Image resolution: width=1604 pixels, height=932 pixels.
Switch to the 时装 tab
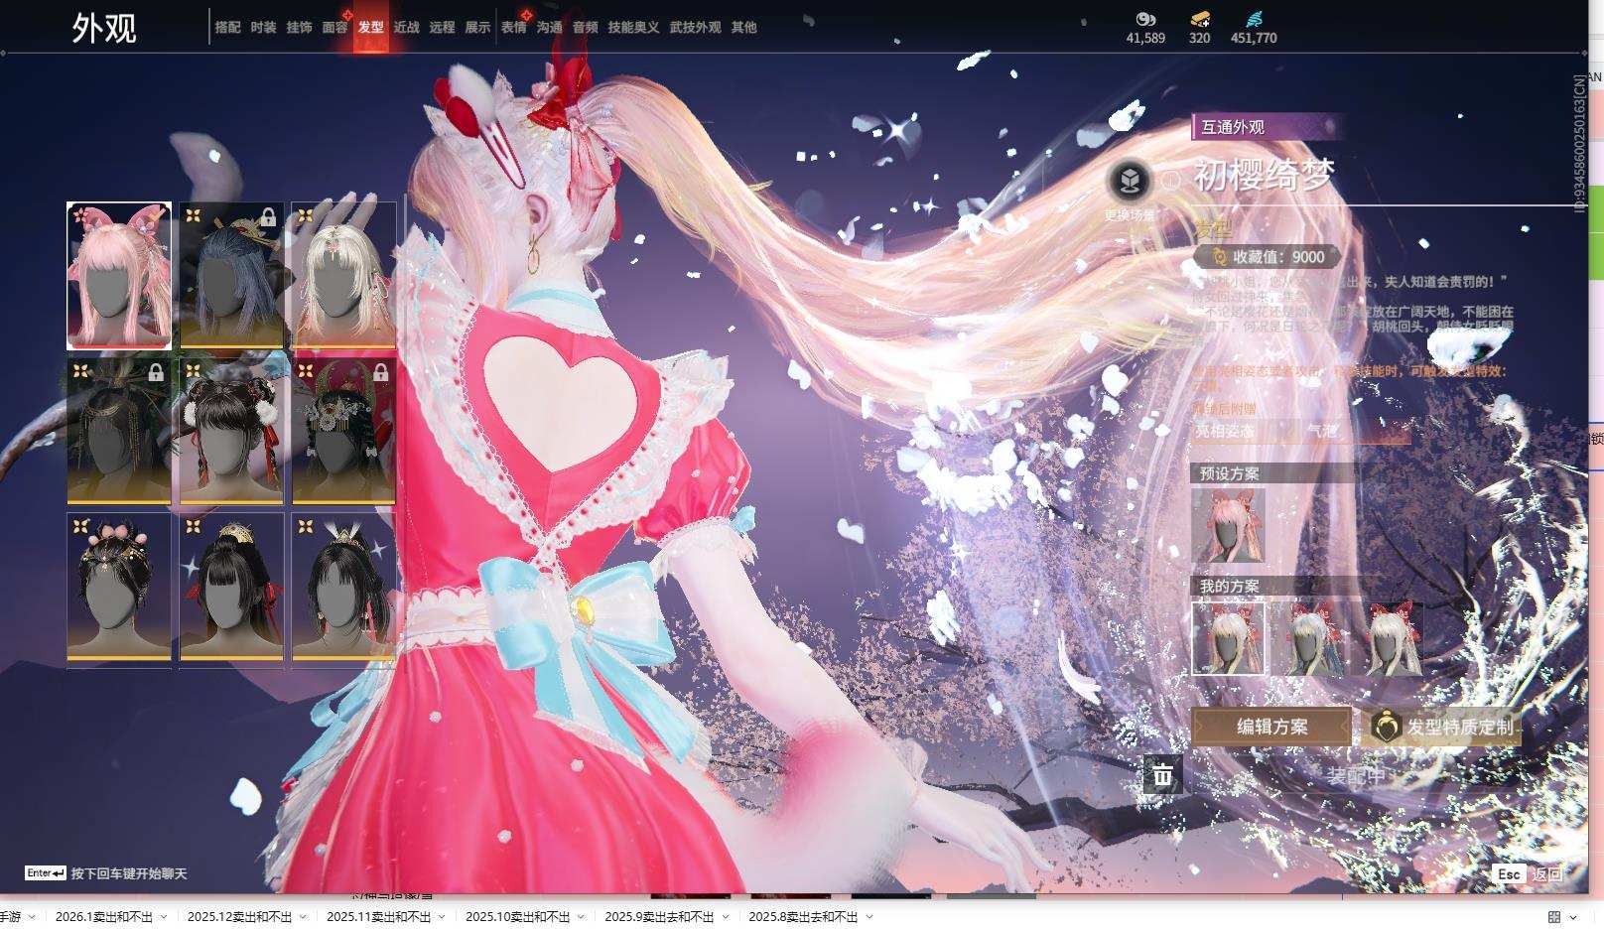[263, 28]
